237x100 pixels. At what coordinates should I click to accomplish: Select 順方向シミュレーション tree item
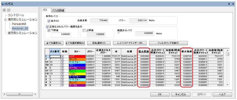pos(23,20)
